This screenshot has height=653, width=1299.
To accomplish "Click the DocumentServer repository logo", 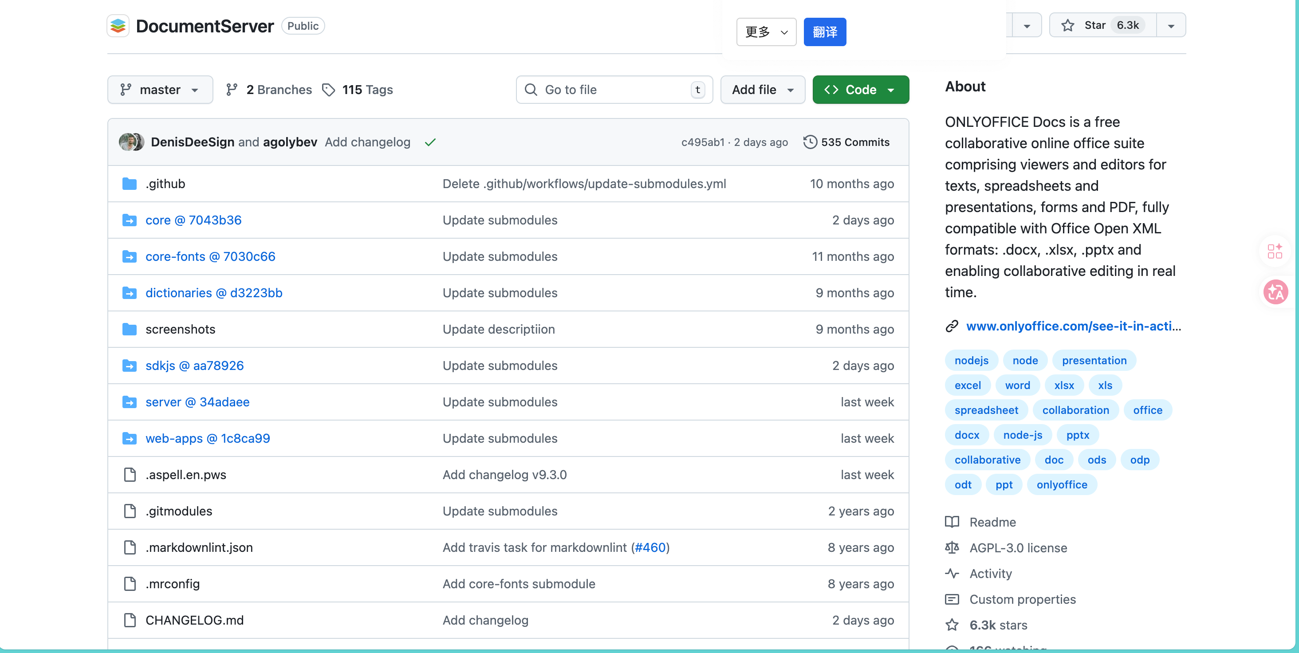I will click(x=118, y=26).
